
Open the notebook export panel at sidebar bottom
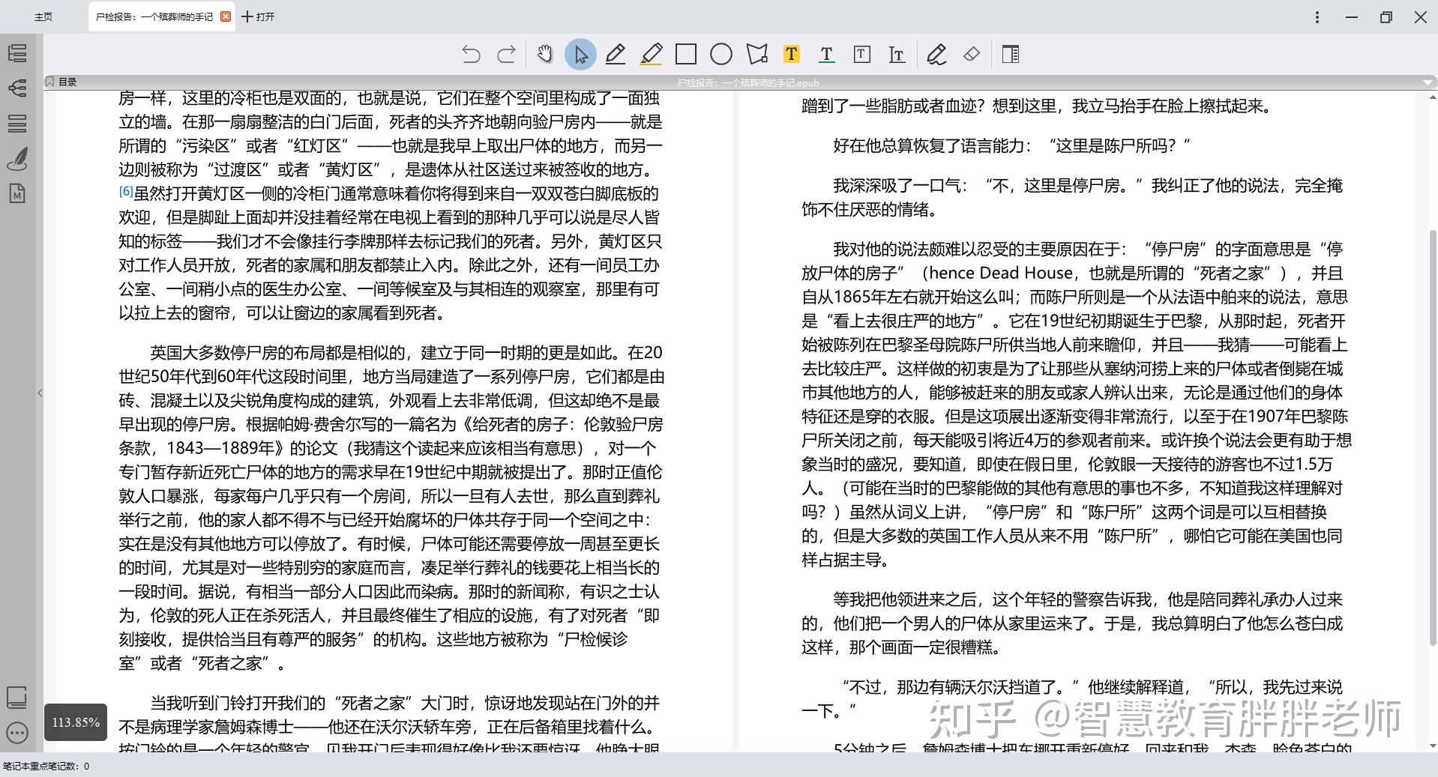coord(18,698)
